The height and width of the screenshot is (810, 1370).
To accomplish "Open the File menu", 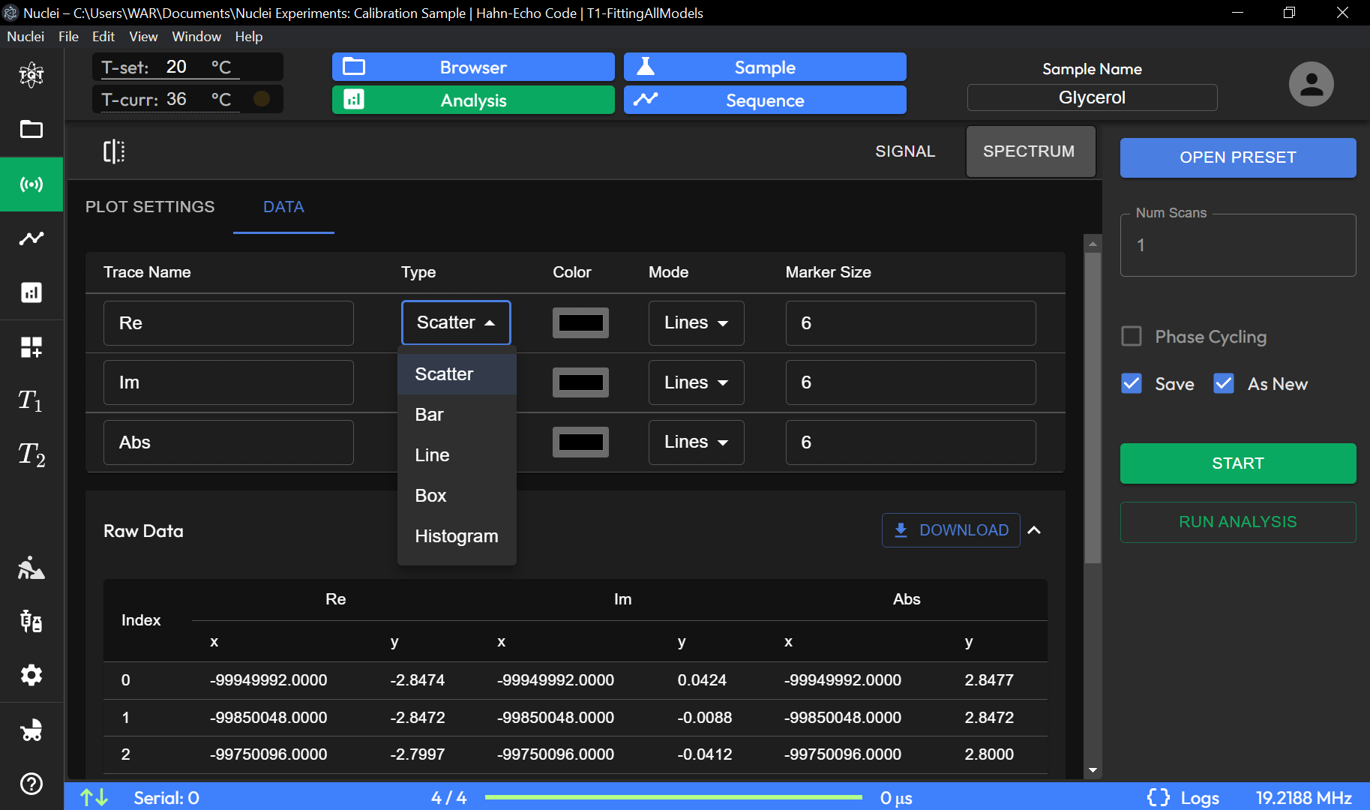I will (68, 37).
